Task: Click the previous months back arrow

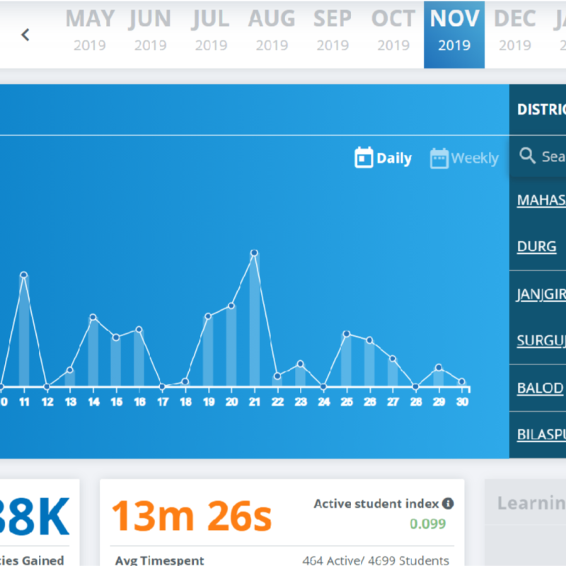Action: [25, 35]
